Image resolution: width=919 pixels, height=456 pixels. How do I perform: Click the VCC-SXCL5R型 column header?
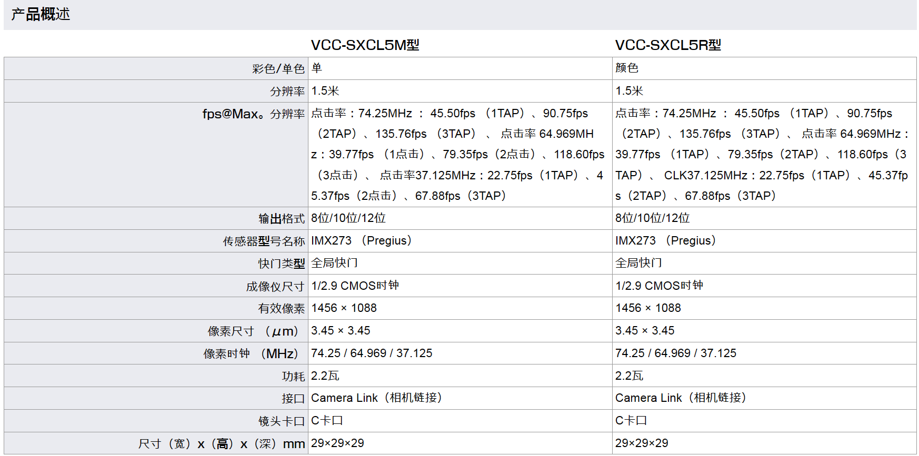[x=668, y=45]
